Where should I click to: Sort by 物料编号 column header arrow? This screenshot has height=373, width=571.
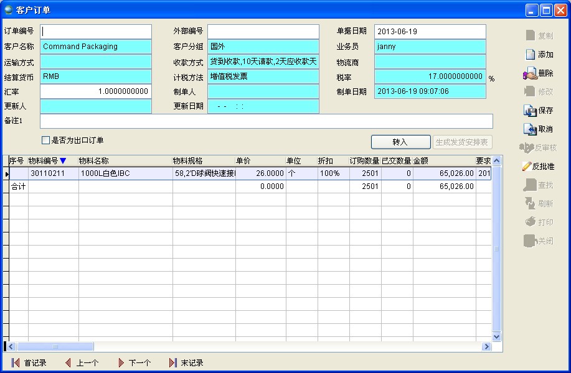(62, 161)
